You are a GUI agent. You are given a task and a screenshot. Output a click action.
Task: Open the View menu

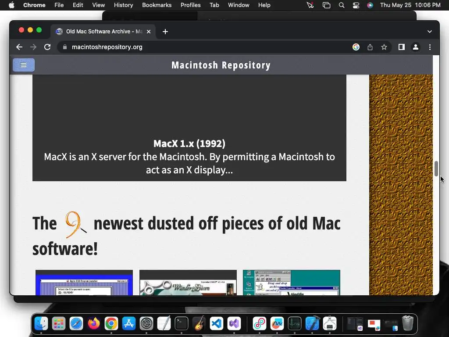[x=99, y=5]
